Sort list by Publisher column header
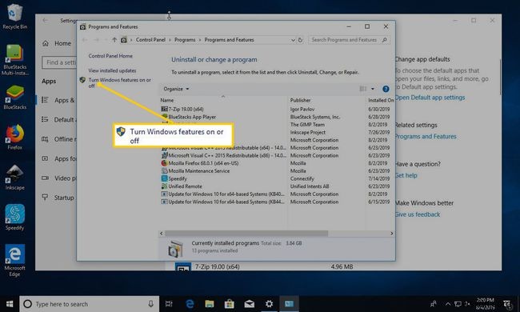 pyautogui.click(x=300, y=100)
